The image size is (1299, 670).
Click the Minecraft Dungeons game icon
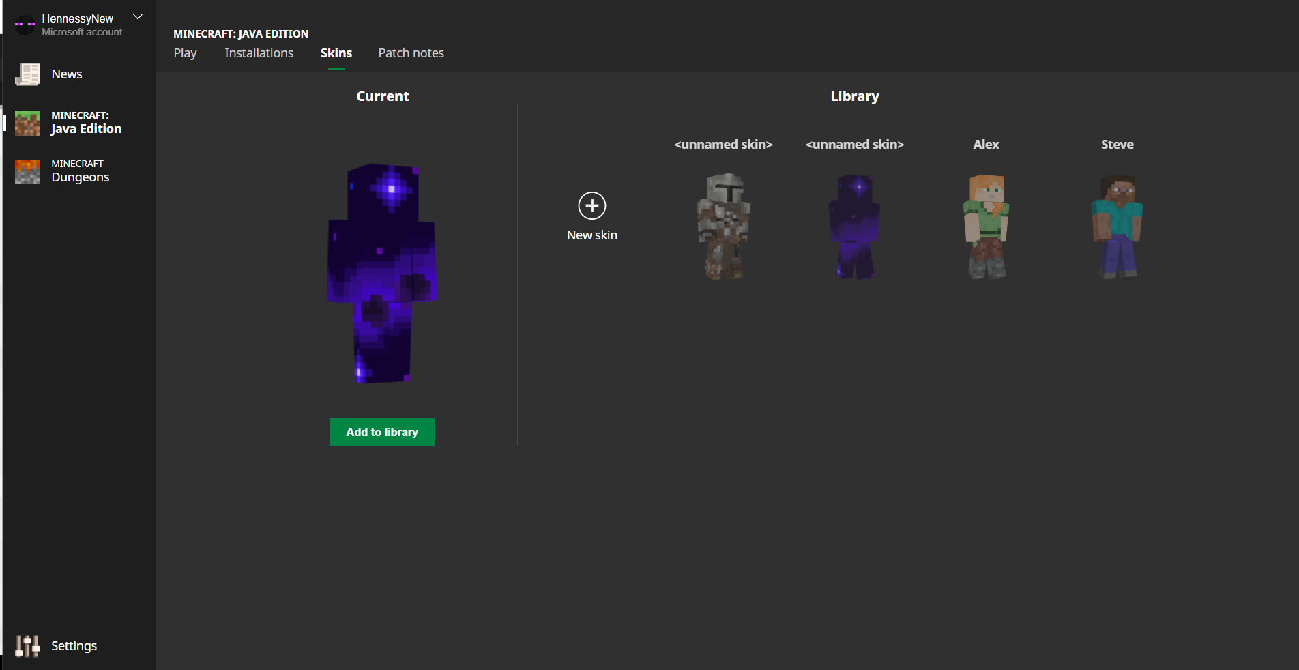point(27,172)
